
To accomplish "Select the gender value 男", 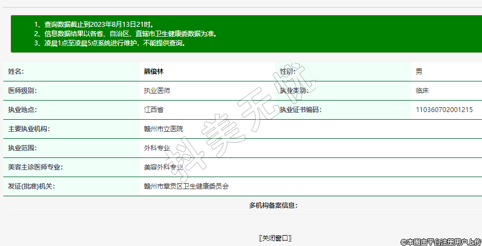I will tap(419, 72).
